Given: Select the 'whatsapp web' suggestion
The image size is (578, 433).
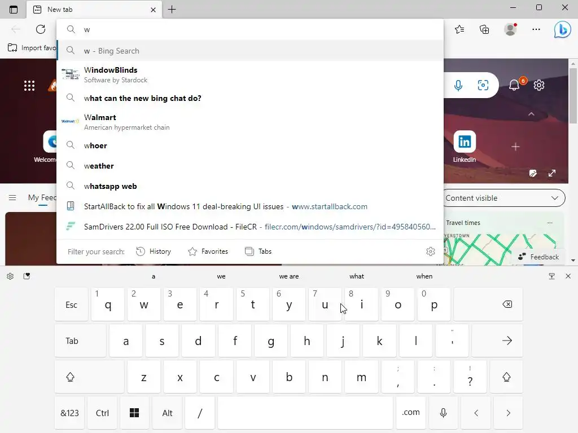Looking at the screenshot, I should (x=250, y=186).
